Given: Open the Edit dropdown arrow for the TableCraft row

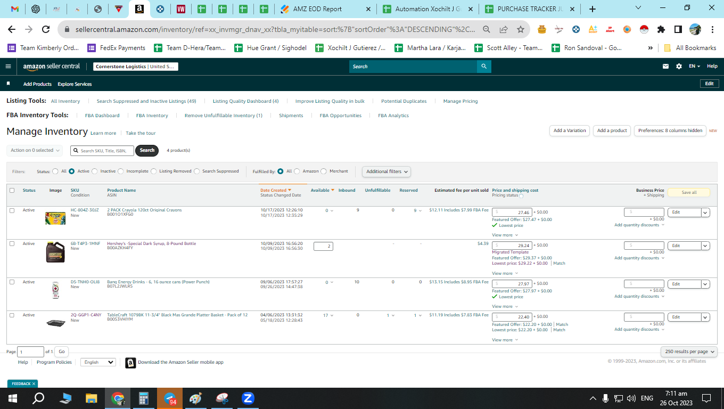Looking at the screenshot, I should 705,317.
